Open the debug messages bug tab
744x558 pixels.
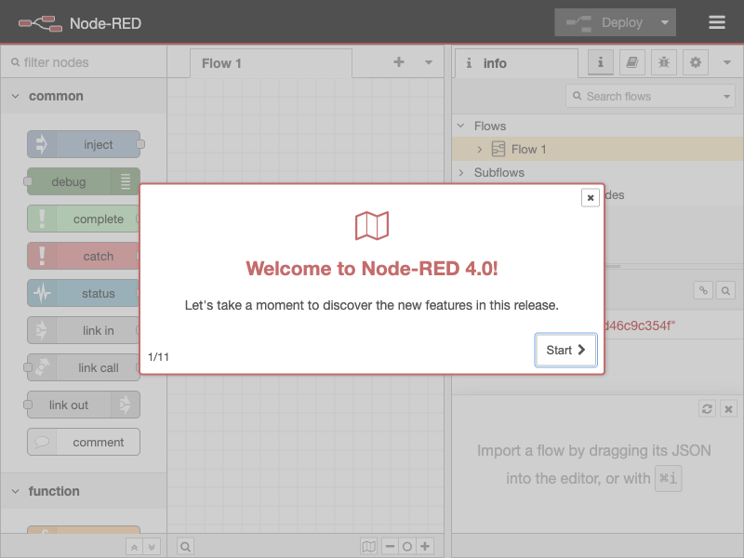[x=664, y=62]
